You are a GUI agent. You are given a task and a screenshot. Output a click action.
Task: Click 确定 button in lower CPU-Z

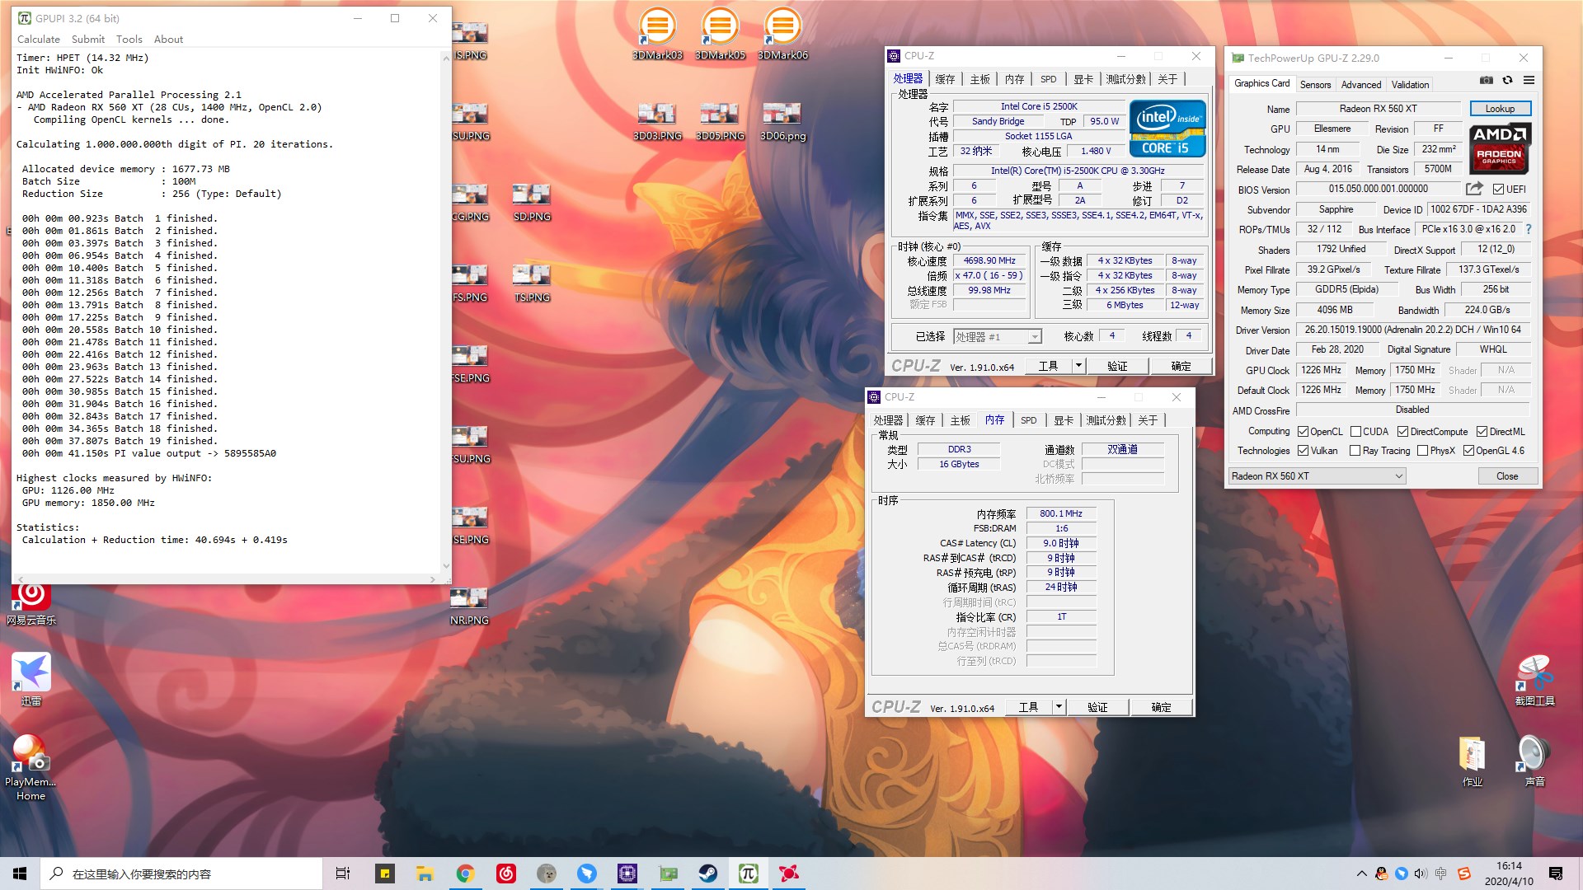click(x=1161, y=706)
